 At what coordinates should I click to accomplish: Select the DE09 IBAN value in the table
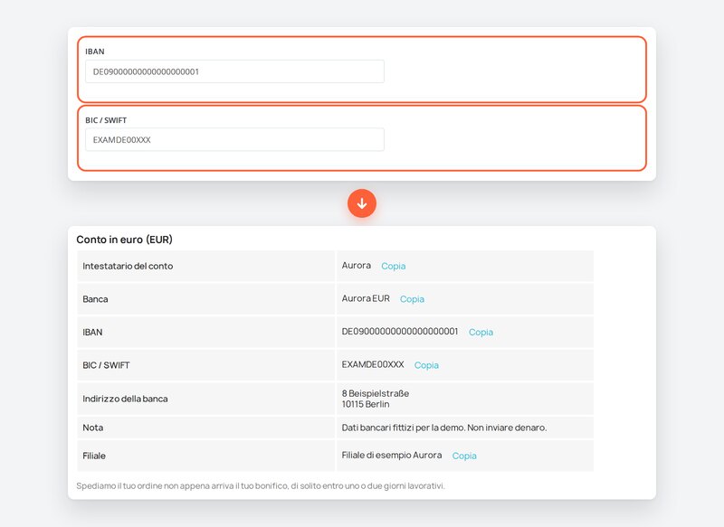(x=400, y=332)
